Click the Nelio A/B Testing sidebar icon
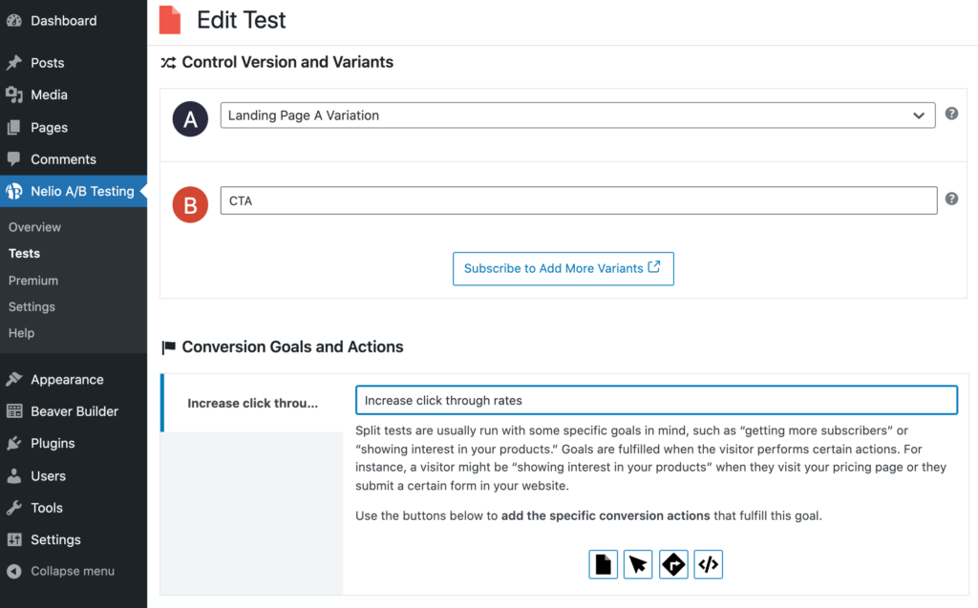Image resolution: width=978 pixels, height=608 pixels. pos(13,191)
